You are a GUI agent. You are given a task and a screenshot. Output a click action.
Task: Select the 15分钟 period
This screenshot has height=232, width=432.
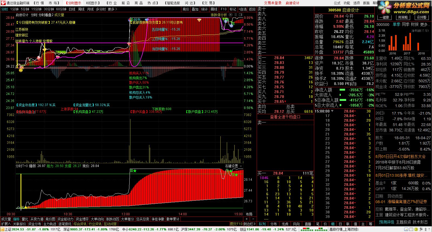pyautogui.click(x=36, y=9)
